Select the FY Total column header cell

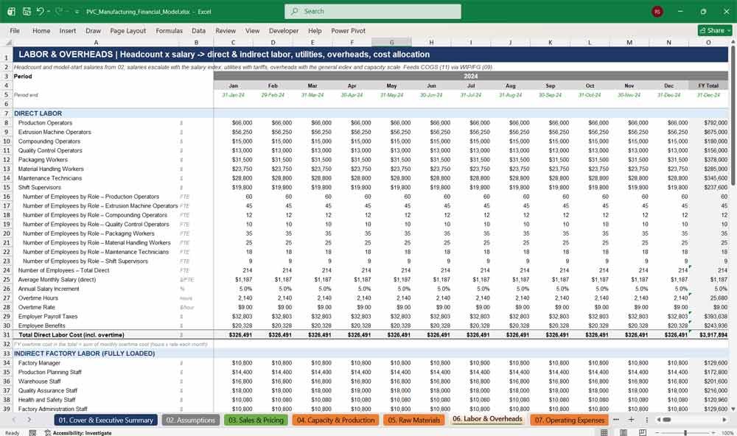point(708,85)
